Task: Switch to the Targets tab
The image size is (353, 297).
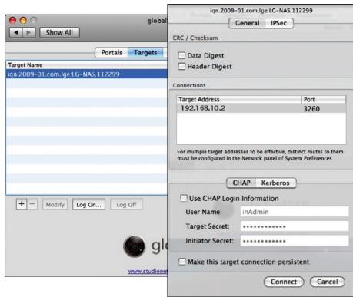Action: [x=145, y=53]
